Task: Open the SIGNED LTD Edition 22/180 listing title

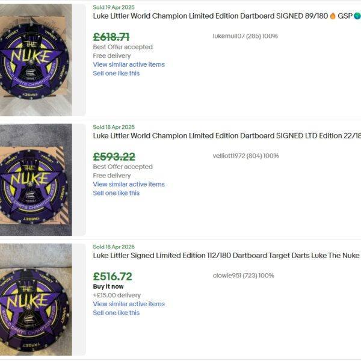Action: 227,136
